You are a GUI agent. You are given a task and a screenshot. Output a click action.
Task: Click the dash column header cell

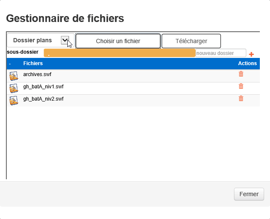[x=10, y=63]
